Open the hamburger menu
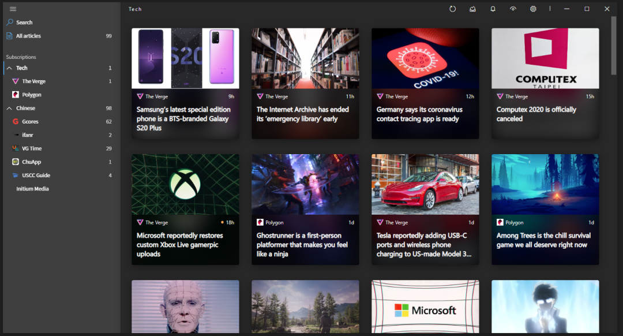The width and height of the screenshot is (623, 336). [13, 9]
